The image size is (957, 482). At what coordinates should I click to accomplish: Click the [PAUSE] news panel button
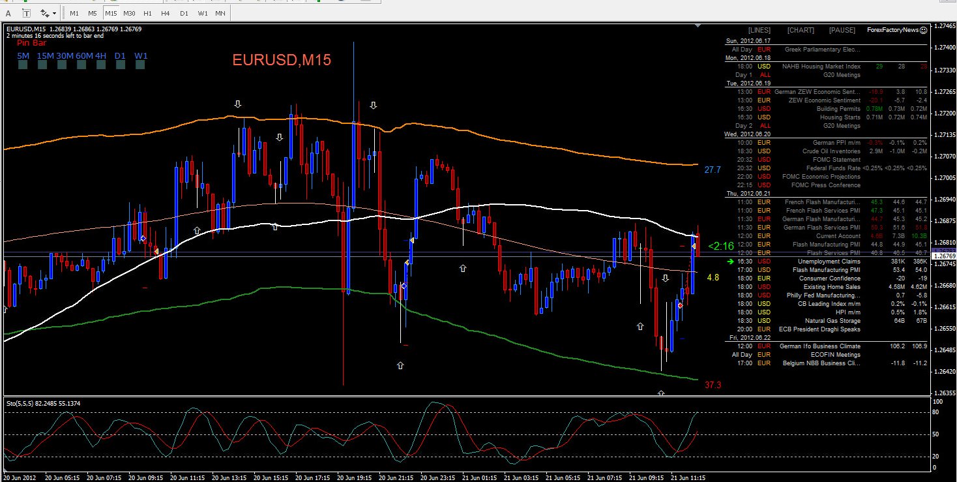[x=842, y=30]
